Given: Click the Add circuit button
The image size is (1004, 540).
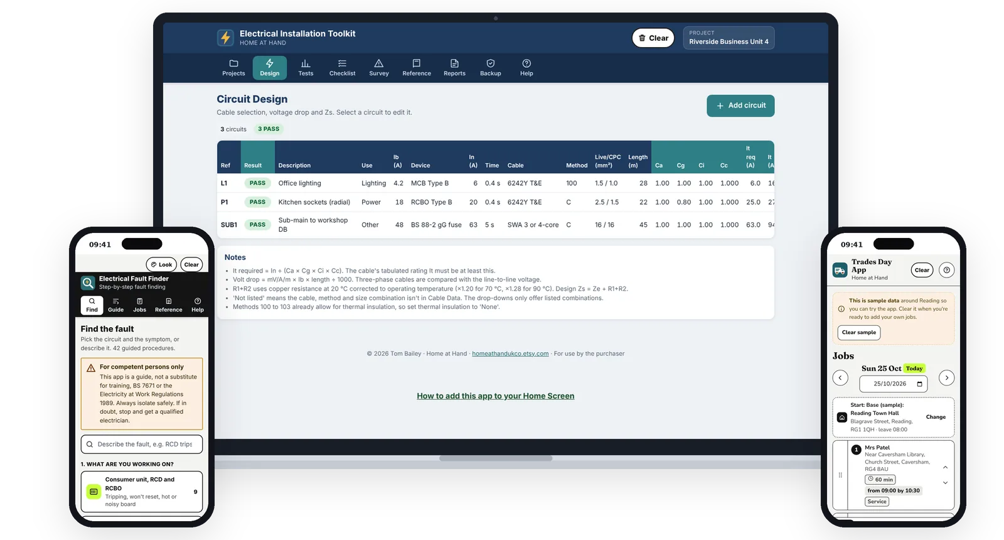Looking at the screenshot, I should [740, 105].
